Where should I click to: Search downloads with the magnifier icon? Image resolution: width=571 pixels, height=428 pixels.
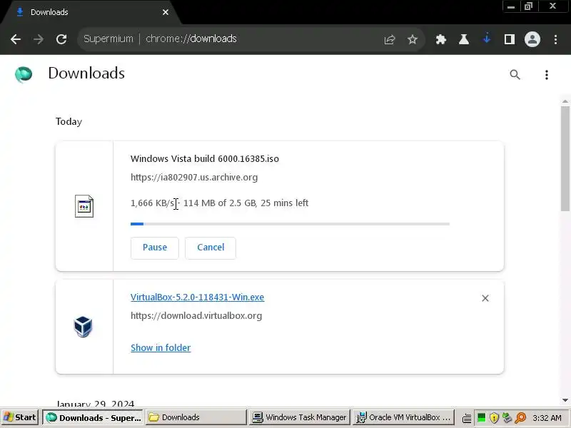point(515,75)
